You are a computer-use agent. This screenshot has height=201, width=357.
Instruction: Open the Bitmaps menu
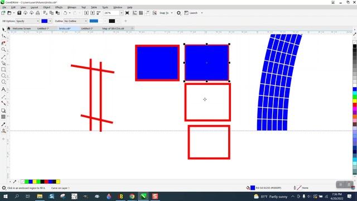click(x=72, y=7)
